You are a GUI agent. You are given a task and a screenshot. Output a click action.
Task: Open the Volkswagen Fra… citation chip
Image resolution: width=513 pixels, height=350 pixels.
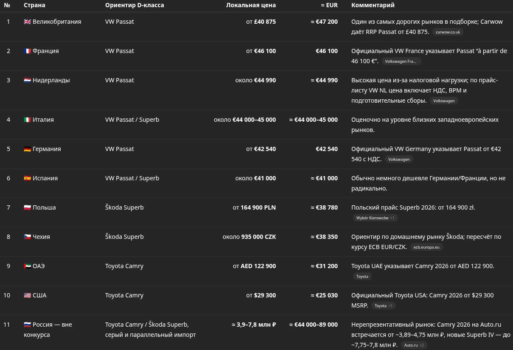pyautogui.click(x=401, y=62)
